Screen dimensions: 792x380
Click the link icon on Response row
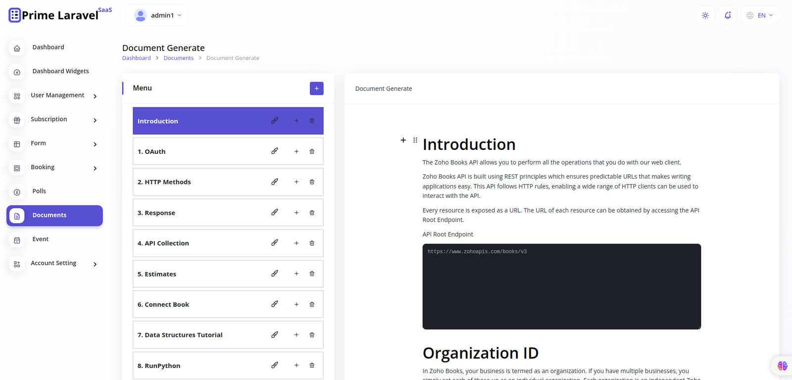click(275, 213)
